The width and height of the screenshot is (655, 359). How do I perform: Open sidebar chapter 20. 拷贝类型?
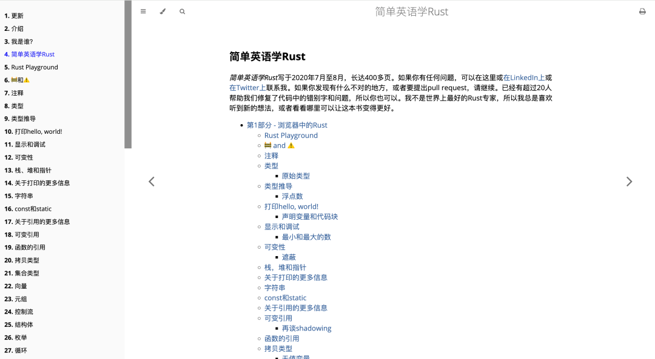[x=22, y=260]
